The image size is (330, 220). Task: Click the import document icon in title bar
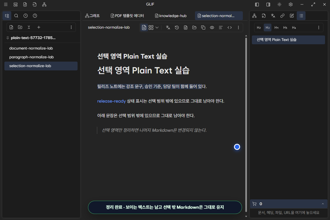click(x=34, y=4)
